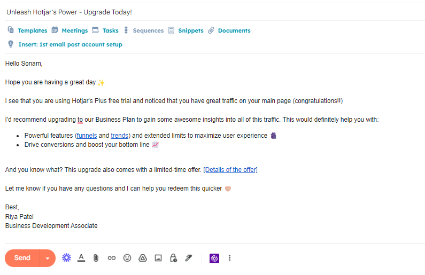
Task: Click the 'I see that you are using Hotjar's Plus' line
Action: coord(174,101)
